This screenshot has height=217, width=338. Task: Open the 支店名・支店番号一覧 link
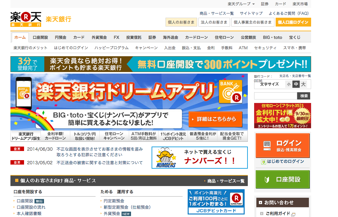(295, 76)
